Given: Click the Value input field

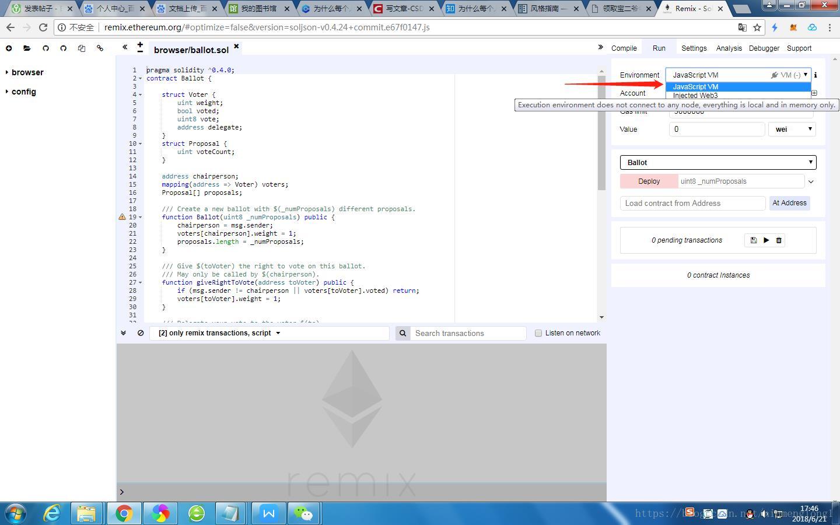Looking at the screenshot, I should click(717, 129).
